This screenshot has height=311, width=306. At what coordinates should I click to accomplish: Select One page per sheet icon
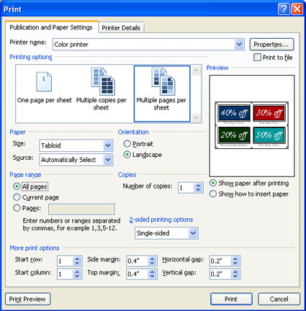(44, 82)
